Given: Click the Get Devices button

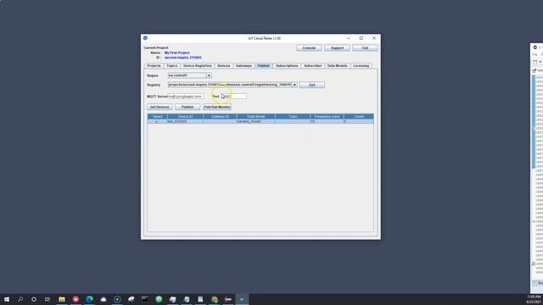Looking at the screenshot, I should click(160, 108).
